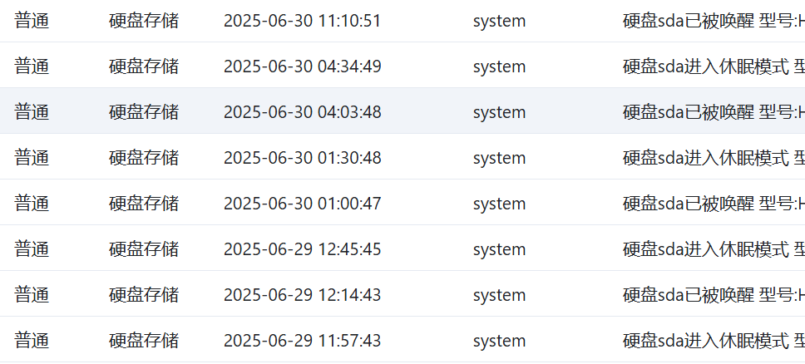805x364 pixels.
Task: Select the log row timestamped 2025-06-30 11:10:51
Action: 402,21
